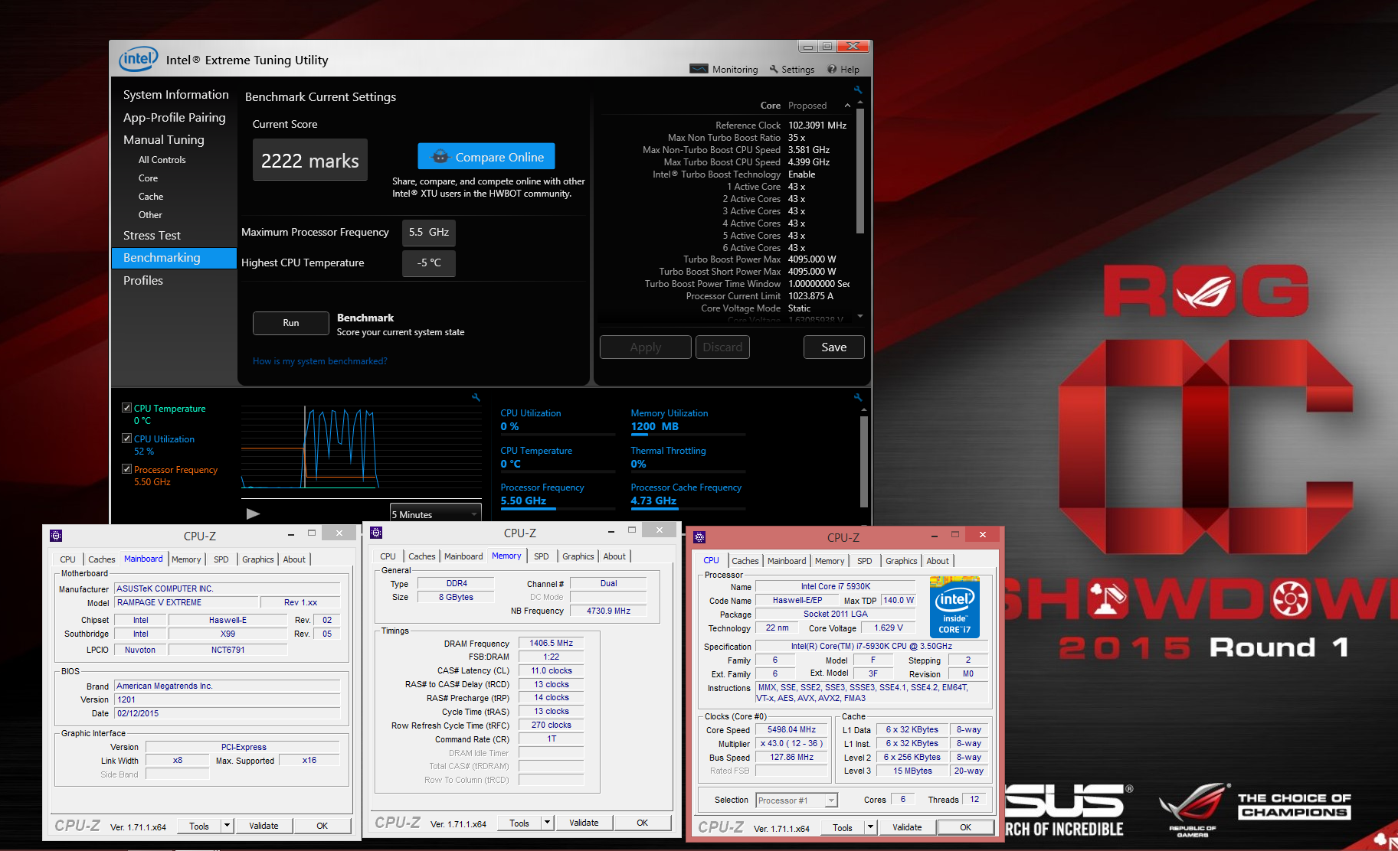Open Tools dropdown arrow in Memory CPU-Z
This screenshot has height=851, width=1398.
547,823
